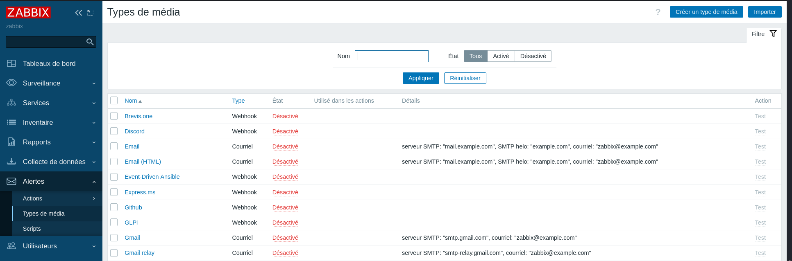Click the kiosk mode icon in sidebar header

pyautogui.click(x=91, y=13)
